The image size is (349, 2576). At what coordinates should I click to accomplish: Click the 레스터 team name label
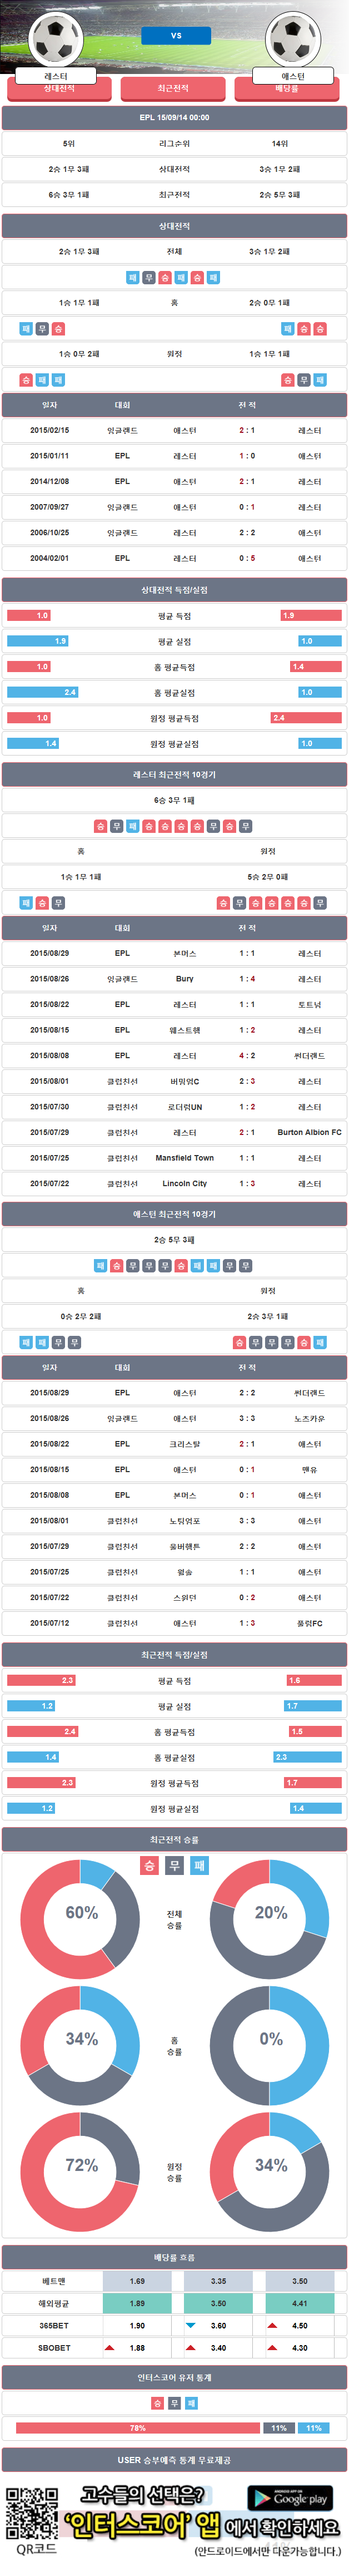coord(56,76)
